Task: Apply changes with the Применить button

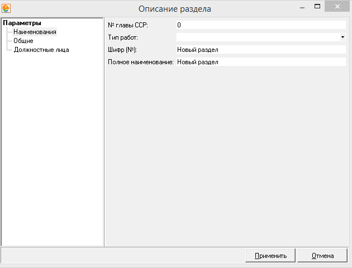Action: 270,256
